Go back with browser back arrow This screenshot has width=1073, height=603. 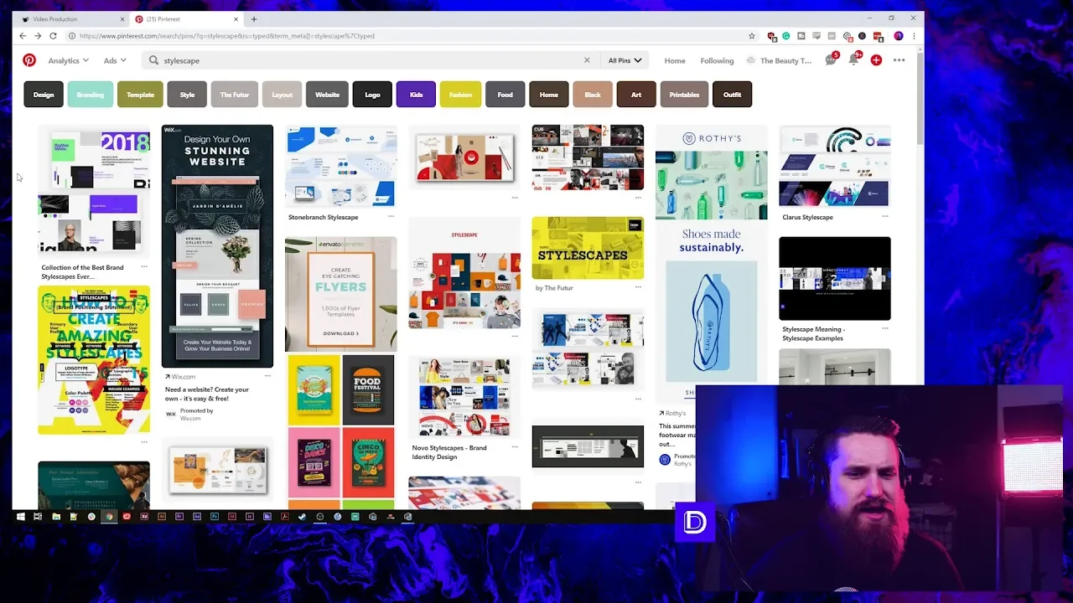point(23,36)
